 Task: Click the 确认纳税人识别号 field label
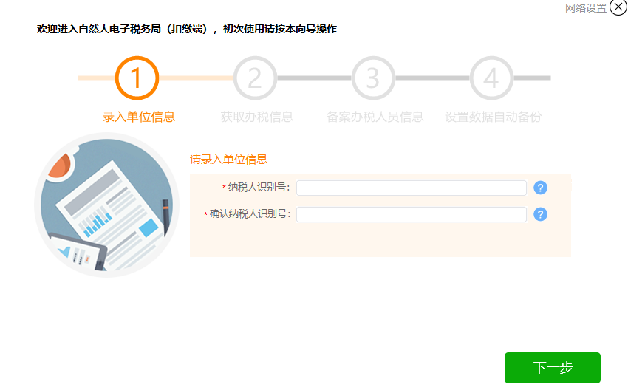(x=250, y=213)
